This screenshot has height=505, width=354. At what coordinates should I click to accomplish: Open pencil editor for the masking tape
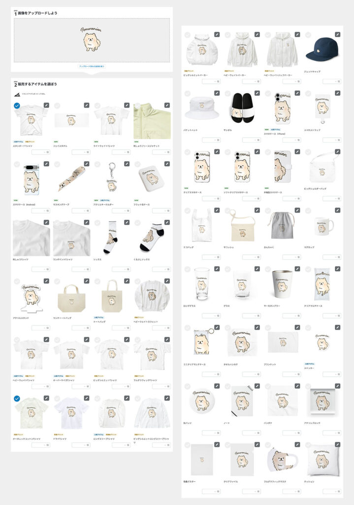(87, 164)
